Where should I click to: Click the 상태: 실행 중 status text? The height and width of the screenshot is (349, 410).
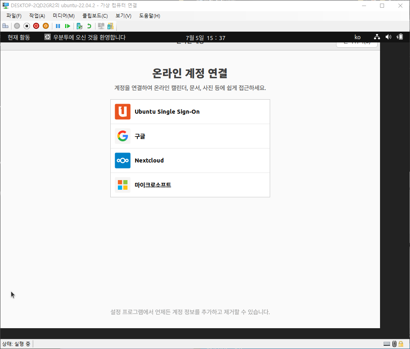tap(16, 344)
